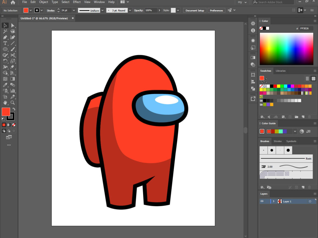Screen dimensions: 318x238
Task: Set paint mode to Gradient
Action: click(9, 125)
